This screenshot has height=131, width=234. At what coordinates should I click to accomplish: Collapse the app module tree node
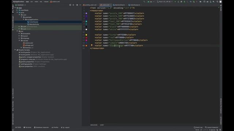15,8
